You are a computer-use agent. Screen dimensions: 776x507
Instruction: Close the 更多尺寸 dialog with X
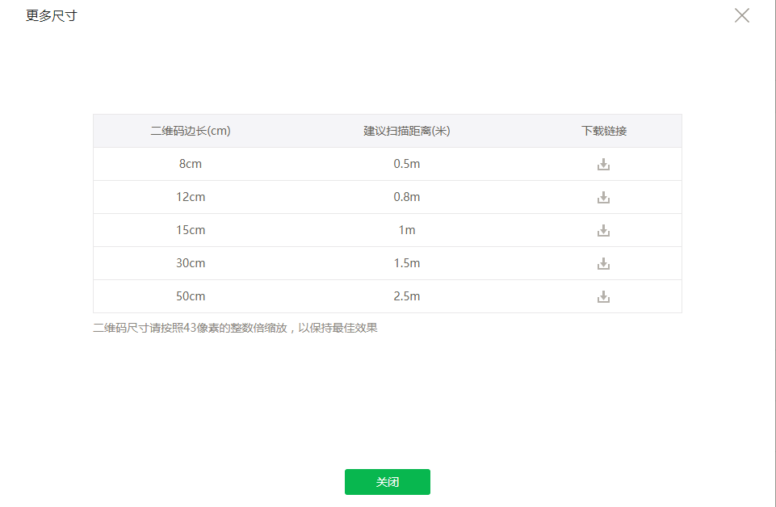741,15
